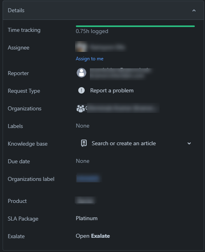
Task: Open the 0.75h logged time entry
Action: click(92, 31)
